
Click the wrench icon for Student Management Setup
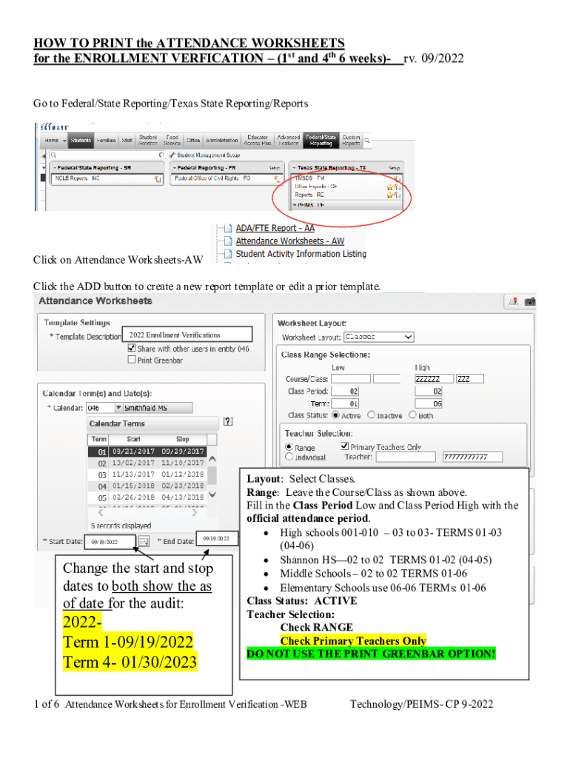172,155
